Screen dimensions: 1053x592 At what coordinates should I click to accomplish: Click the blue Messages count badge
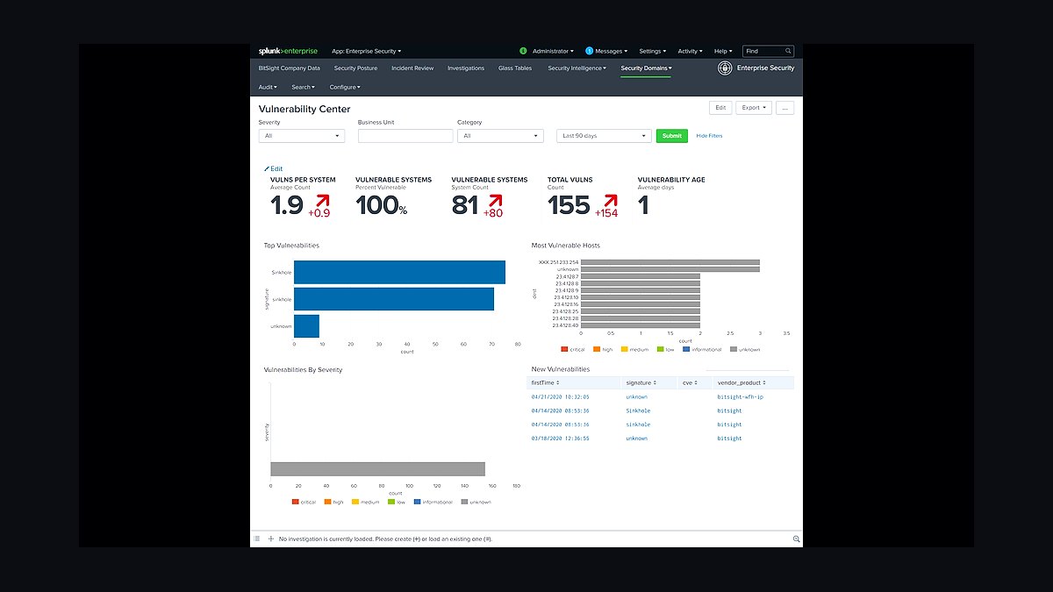click(590, 51)
